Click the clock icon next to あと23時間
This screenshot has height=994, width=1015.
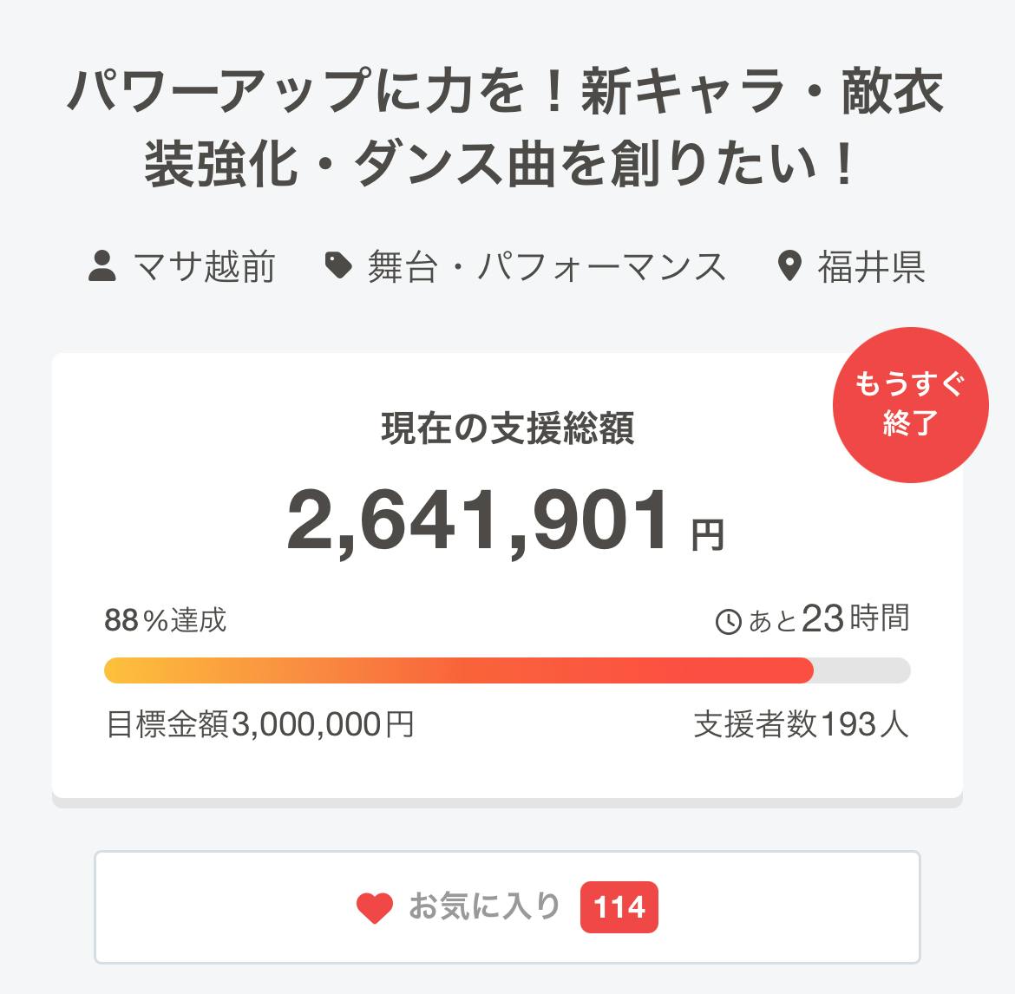point(728,621)
